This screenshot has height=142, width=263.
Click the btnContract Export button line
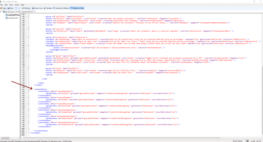coord(139,31)
